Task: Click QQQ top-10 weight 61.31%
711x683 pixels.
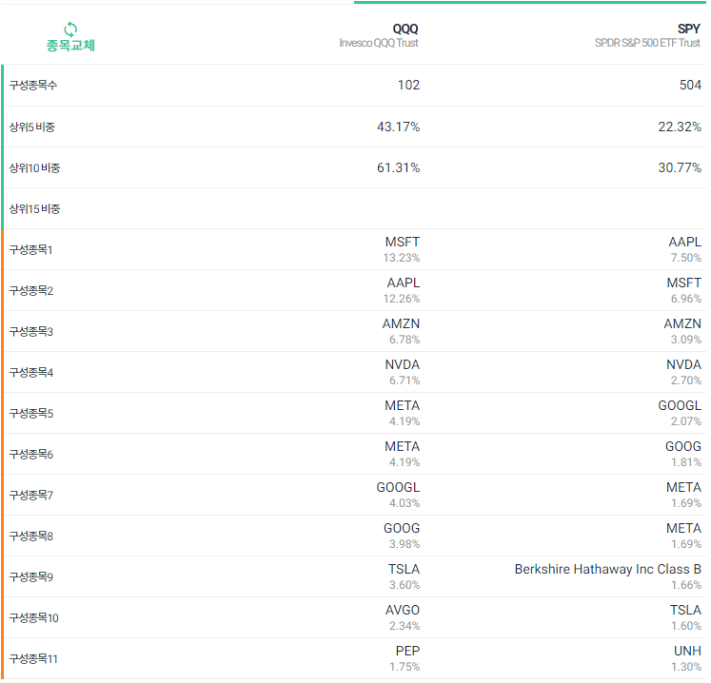Action: 398,168
